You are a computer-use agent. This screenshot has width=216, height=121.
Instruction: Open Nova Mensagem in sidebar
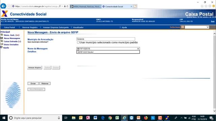(x=12, y=38)
